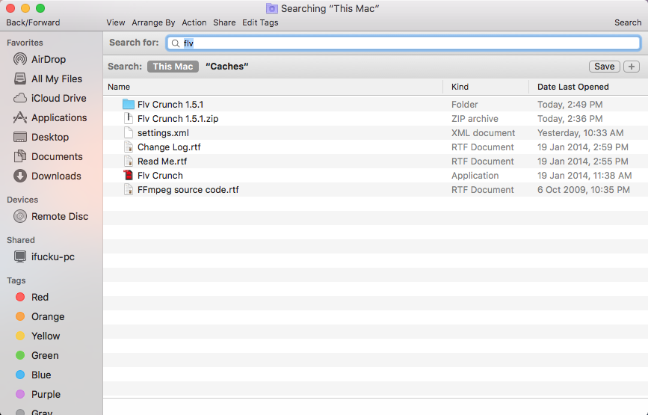The height and width of the screenshot is (415, 648).
Task: Switch search scope to "Caches"
Action: coord(226,67)
